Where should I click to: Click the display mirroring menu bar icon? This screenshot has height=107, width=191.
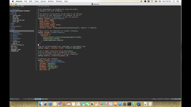(149, 1)
